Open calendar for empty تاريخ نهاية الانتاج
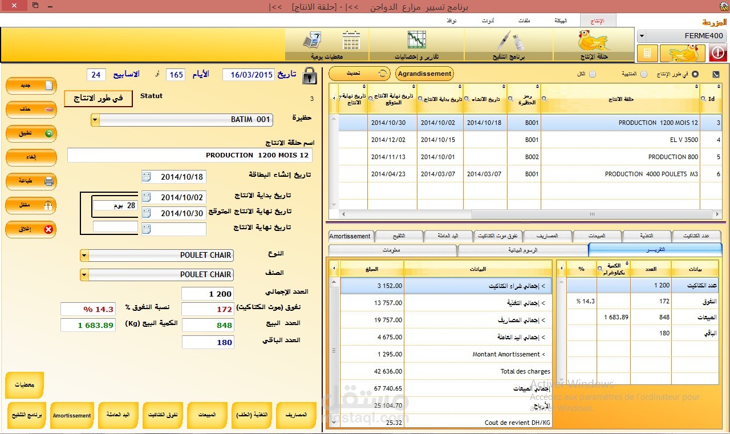The width and height of the screenshot is (730, 434). (147, 229)
